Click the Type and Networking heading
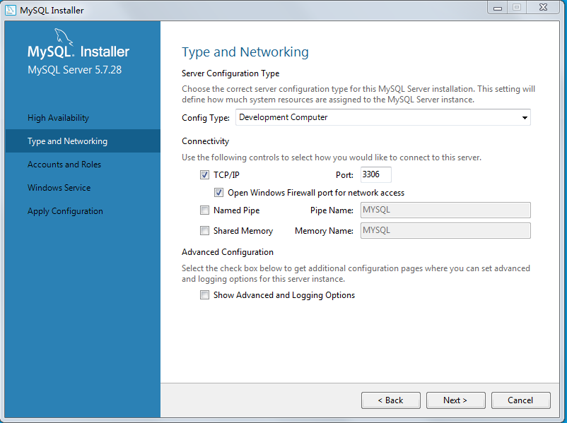This screenshot has height=423, width=567. pyautogui.click(x=245, y=52)
